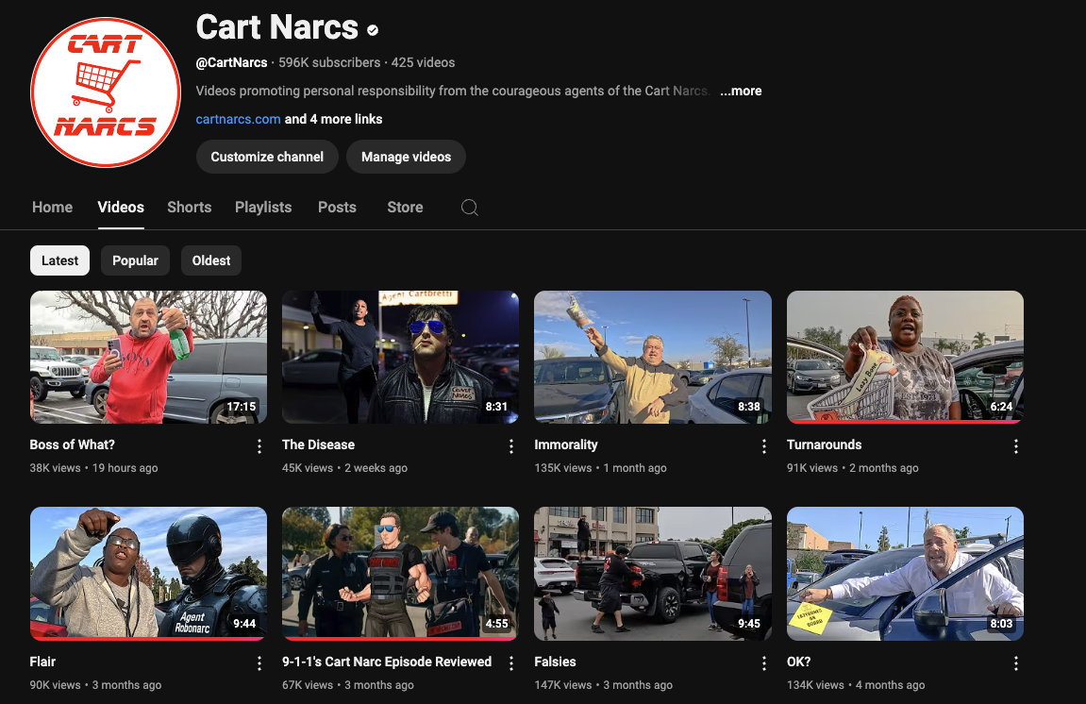Play the Falsies video thumbnail

pos(652,574)
